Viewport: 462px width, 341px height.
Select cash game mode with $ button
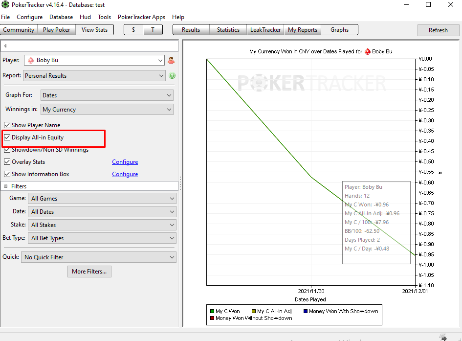[x=133, y=30]
